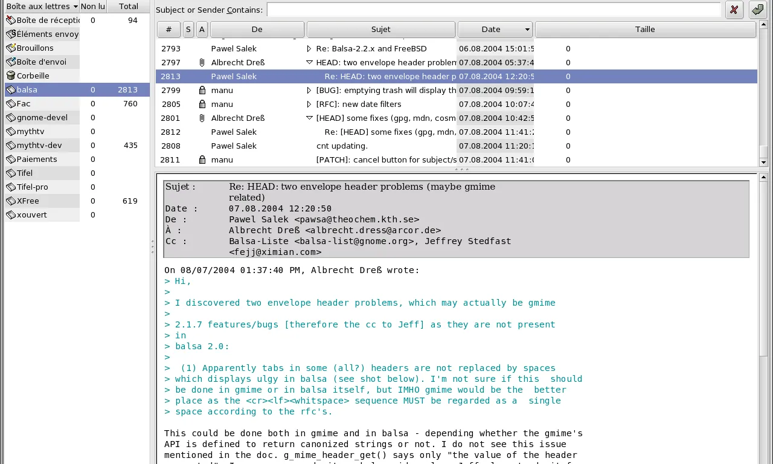Viewport: 773px width, 464px height.
Task: Click the message list scrollbar thumb
Action: pyautogui.click(x=763, y=152)
